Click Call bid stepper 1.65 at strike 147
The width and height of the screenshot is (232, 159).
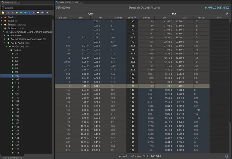click(x=88, y=86)
